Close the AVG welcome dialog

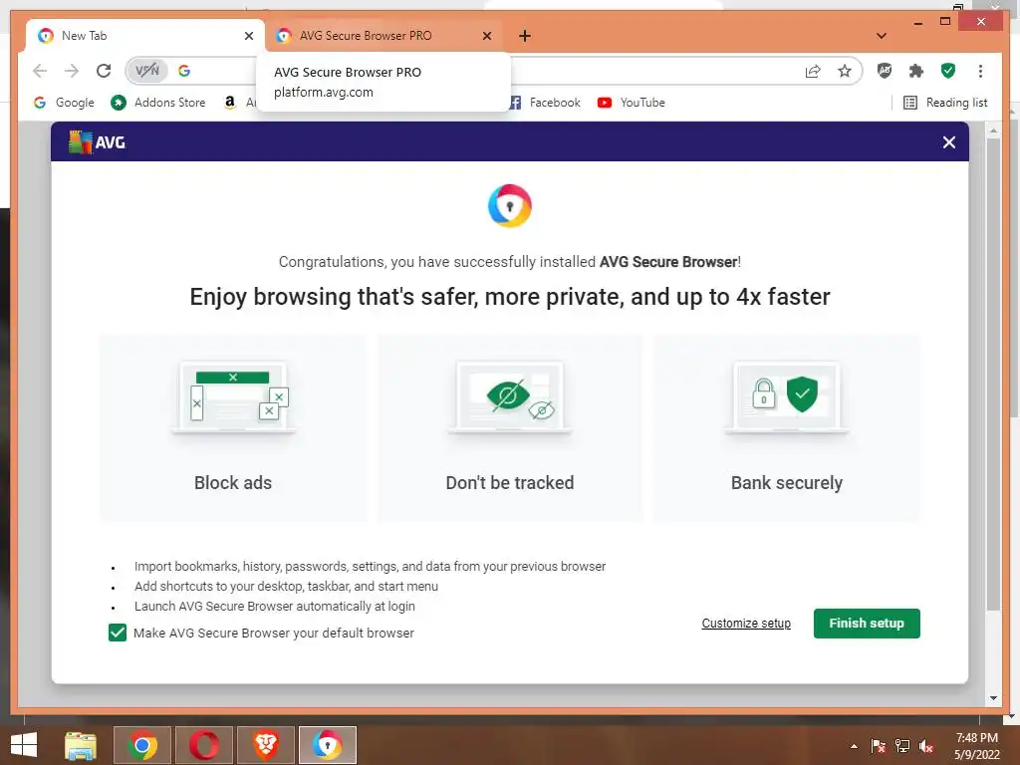949,142
